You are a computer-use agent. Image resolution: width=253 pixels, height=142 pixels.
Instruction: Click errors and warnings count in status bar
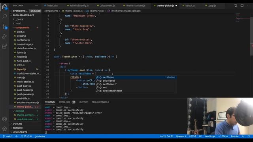pyautogui.click(x=26, y=136)
